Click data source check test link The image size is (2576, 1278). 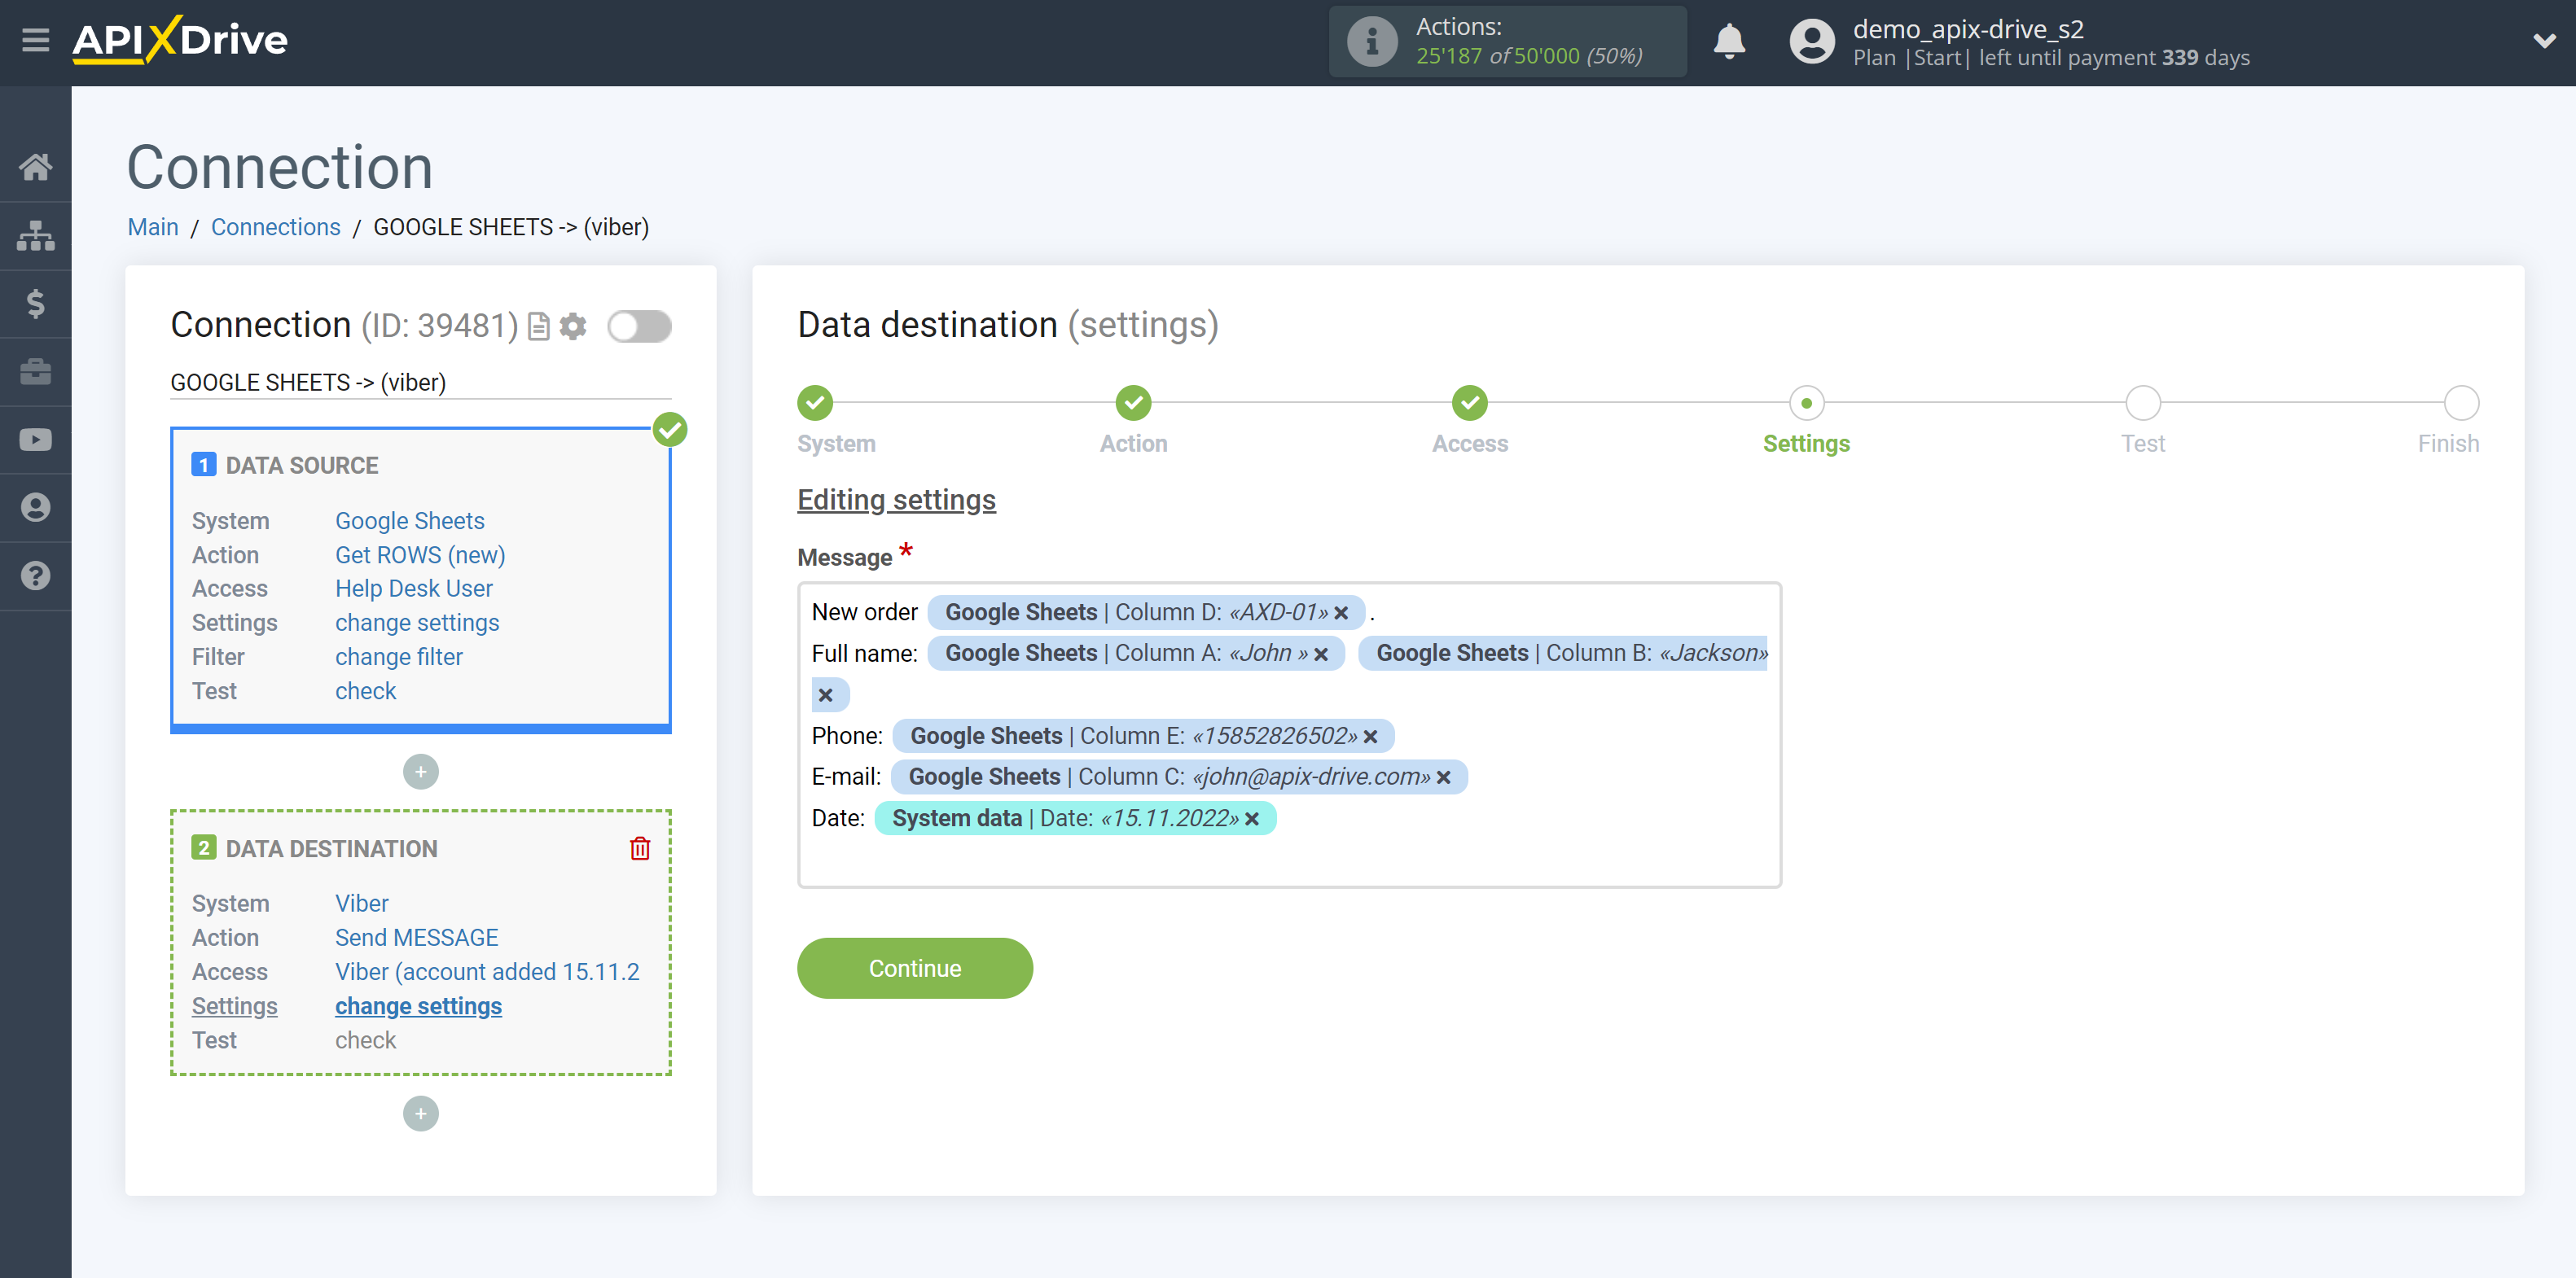[366, 690]
